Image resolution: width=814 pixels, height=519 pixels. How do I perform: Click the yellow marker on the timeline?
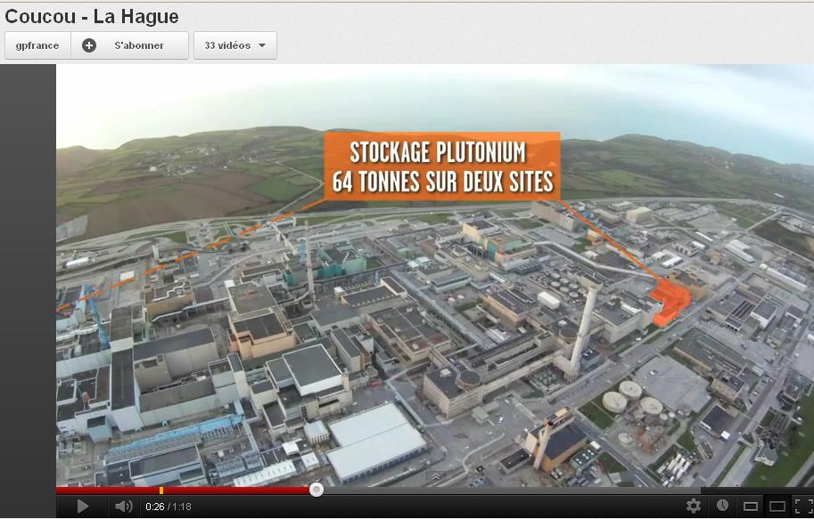(x=161, y=488)
